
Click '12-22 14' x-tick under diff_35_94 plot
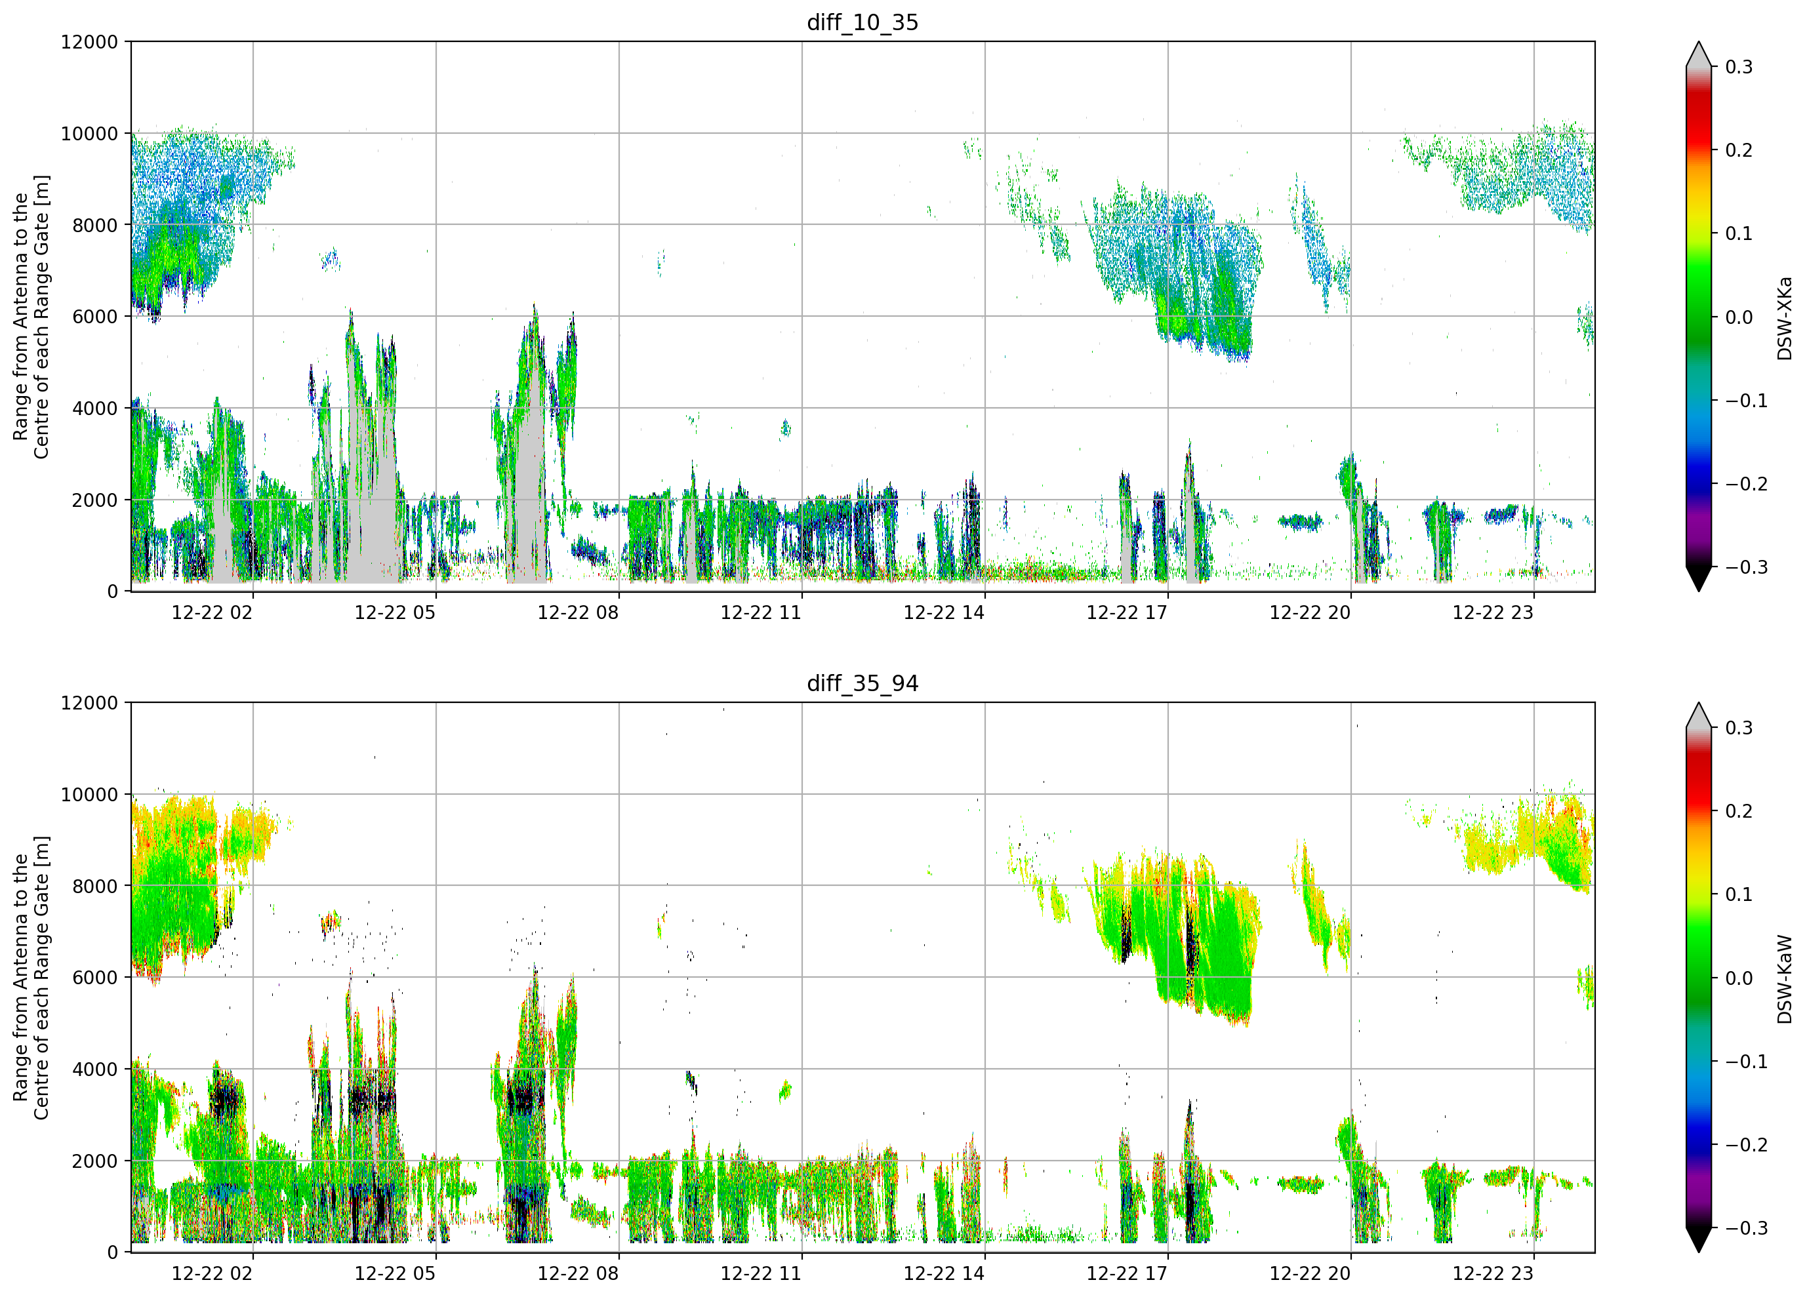coord(944,1274)
